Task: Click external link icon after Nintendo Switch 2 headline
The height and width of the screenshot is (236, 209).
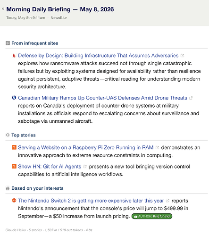Action: pyautogui.click(x=167, y=201)
